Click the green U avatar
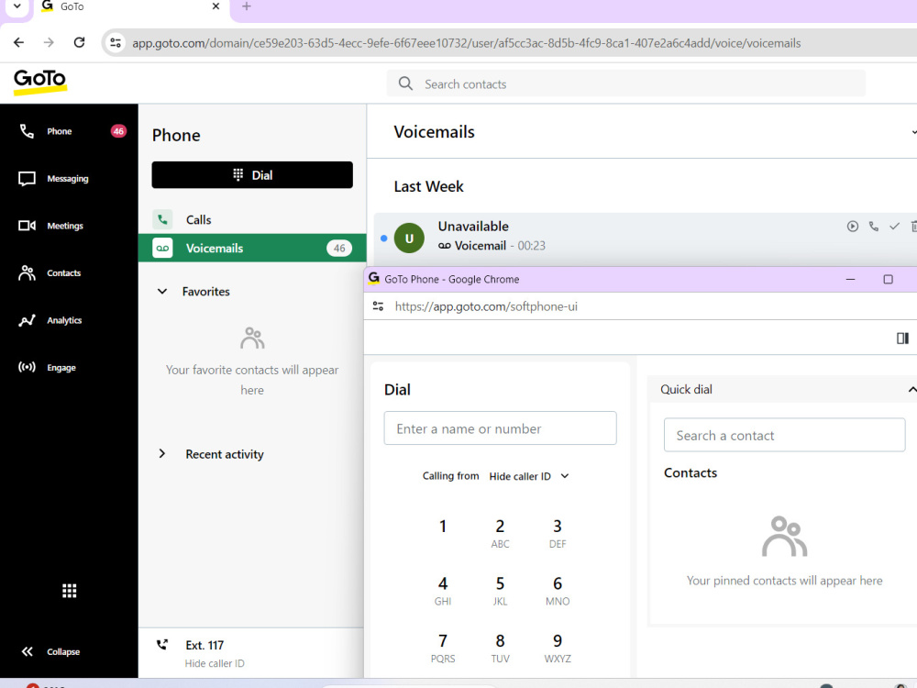This screenshot has height=688, width=917. click(409, 239)
